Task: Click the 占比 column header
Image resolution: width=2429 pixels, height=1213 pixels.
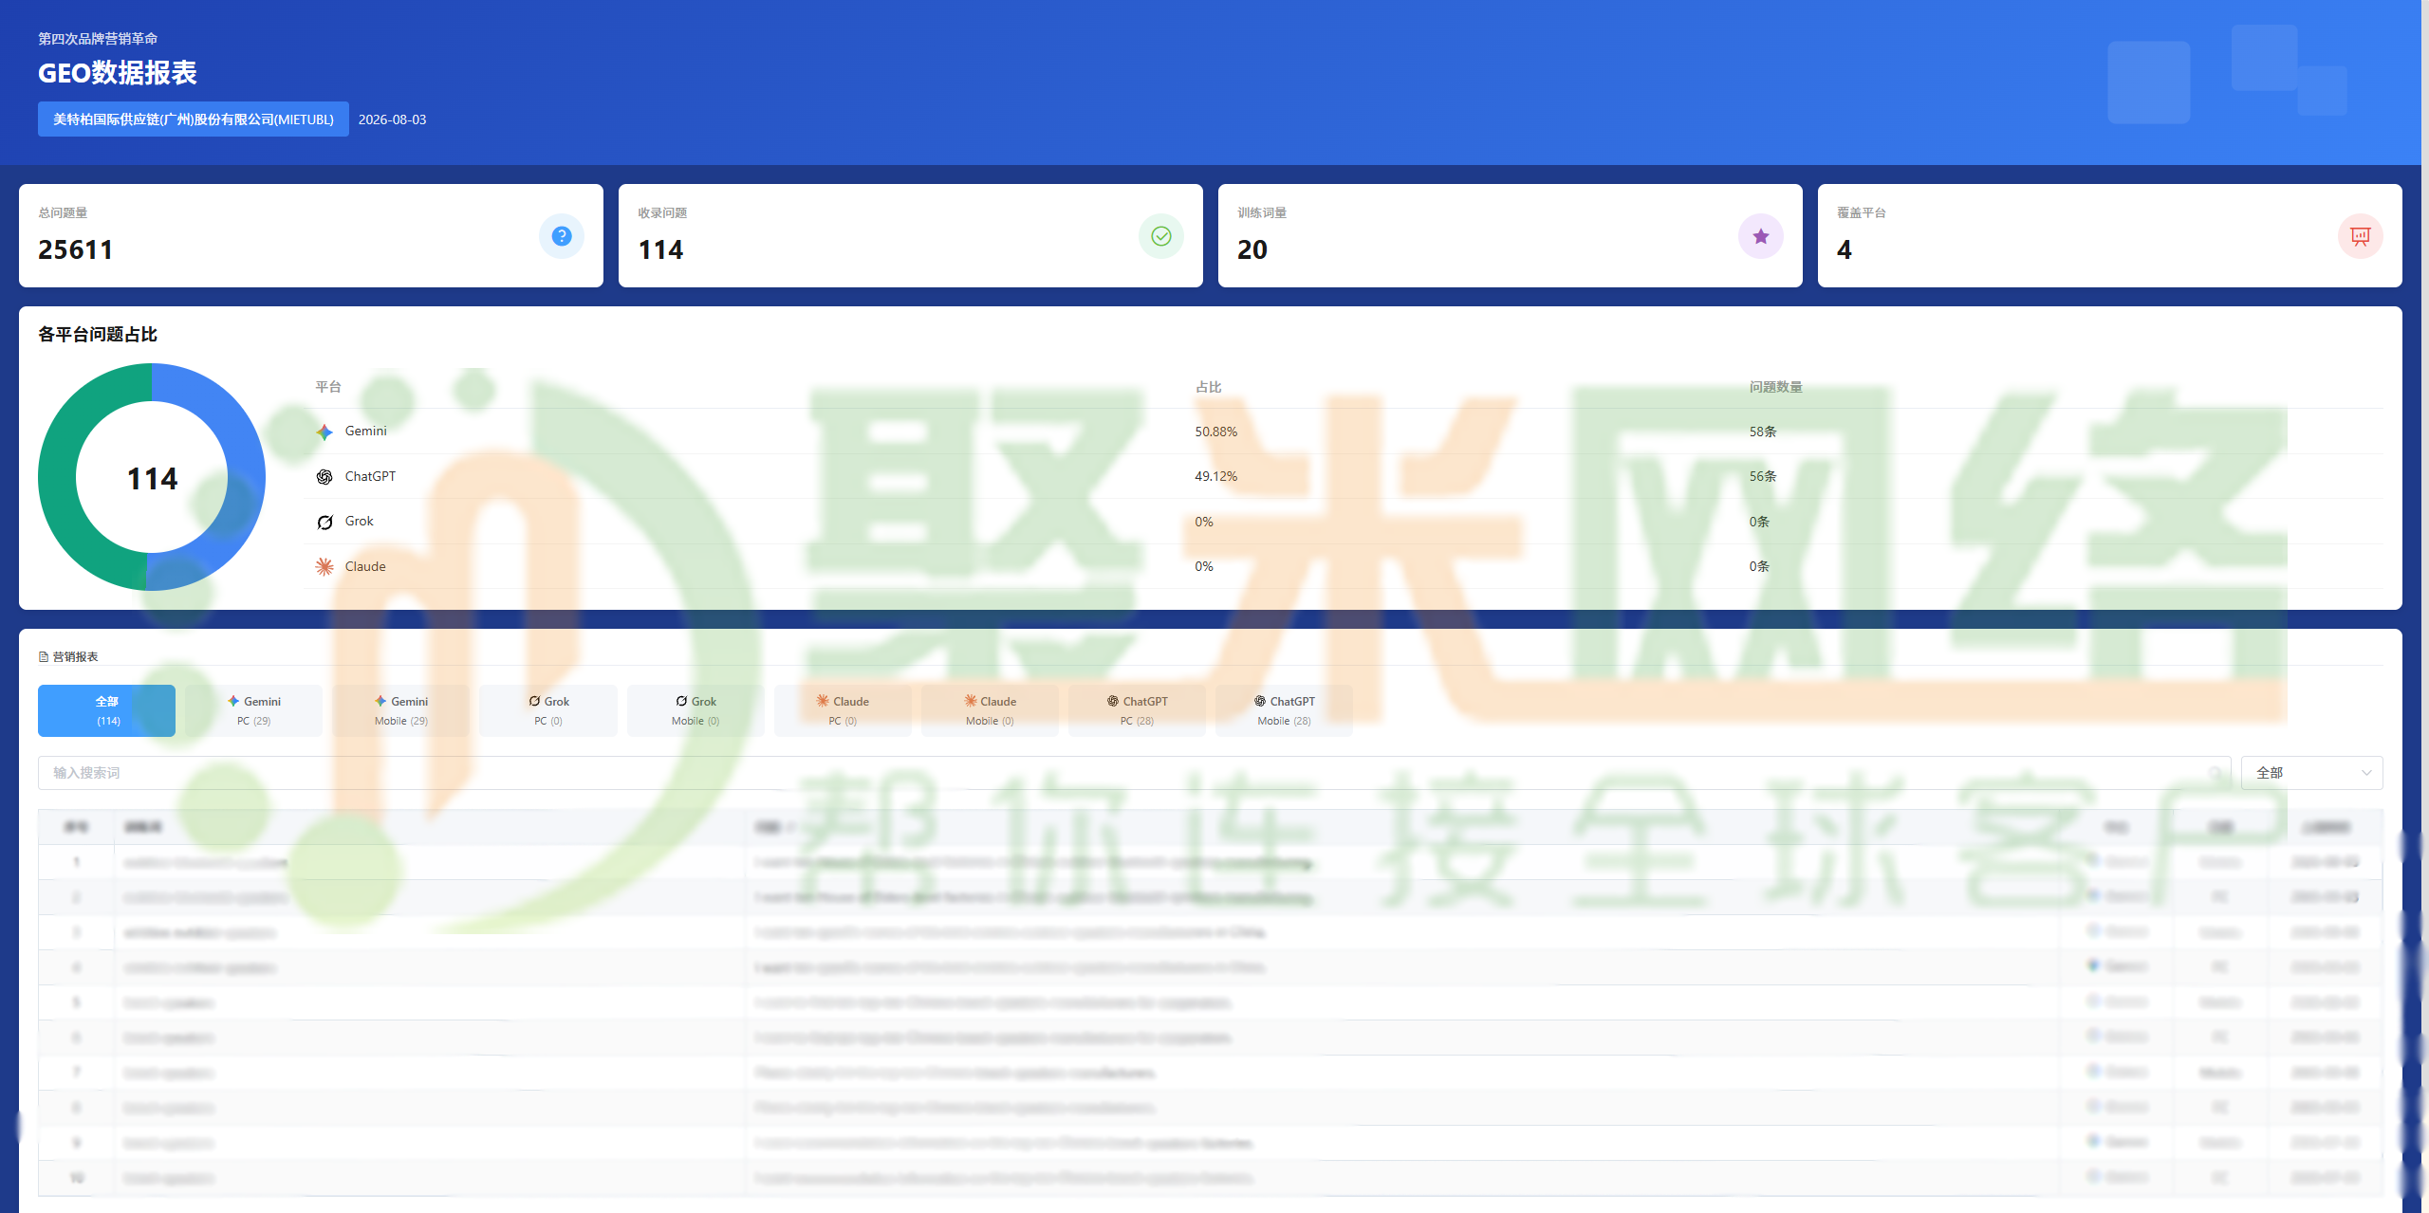Action: click(1208, 387)
